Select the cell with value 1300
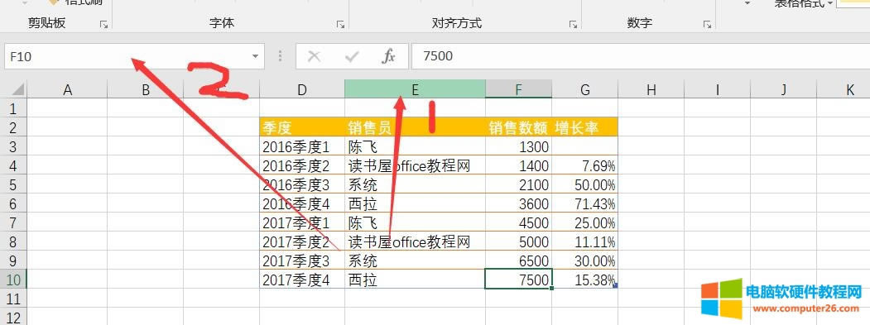 coord(518,146)
